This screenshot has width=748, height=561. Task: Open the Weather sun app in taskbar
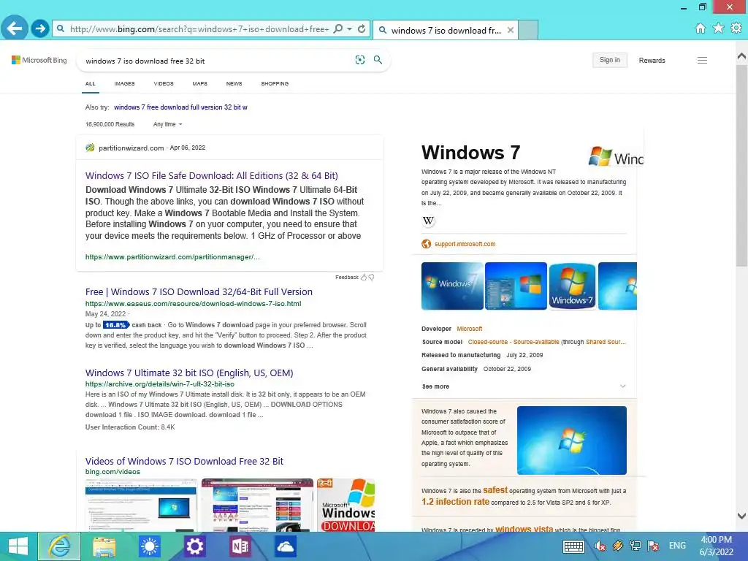tap(149, 546)
